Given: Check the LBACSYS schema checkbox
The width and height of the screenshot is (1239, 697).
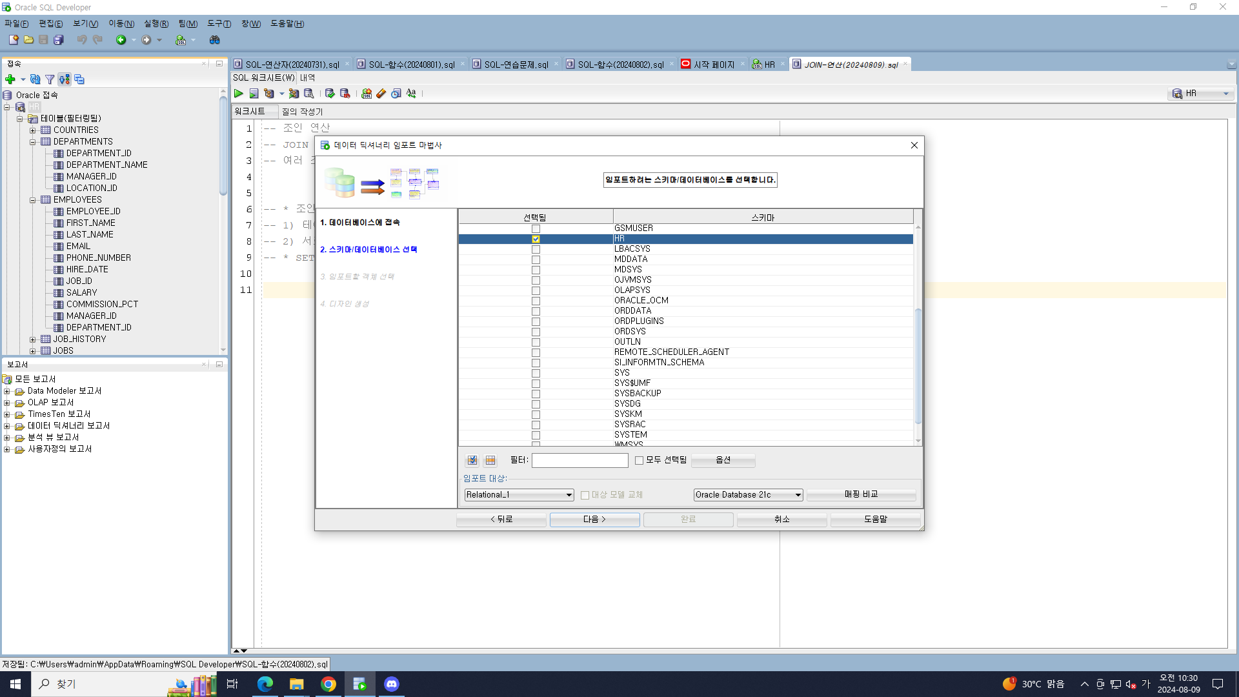Looking at the screenshot, I should click(x=536, y=249).
